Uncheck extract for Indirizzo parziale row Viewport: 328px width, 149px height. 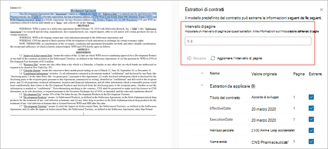click(x=311, y=130)
